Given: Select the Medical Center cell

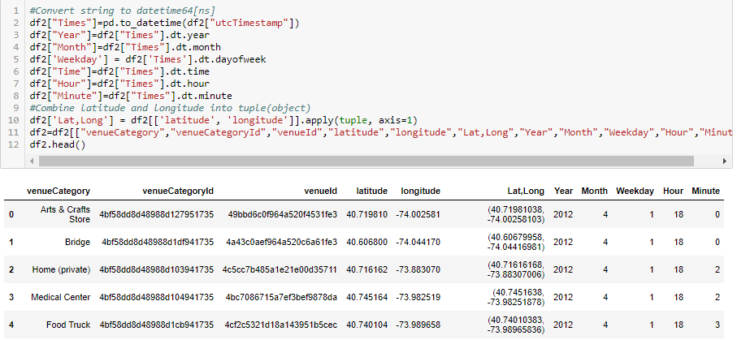Looking at the screenshot, I should (x=61, y=297).
